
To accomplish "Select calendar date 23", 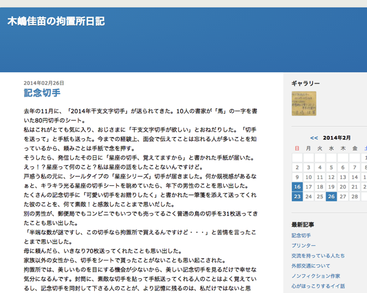I will pos(297,196).
